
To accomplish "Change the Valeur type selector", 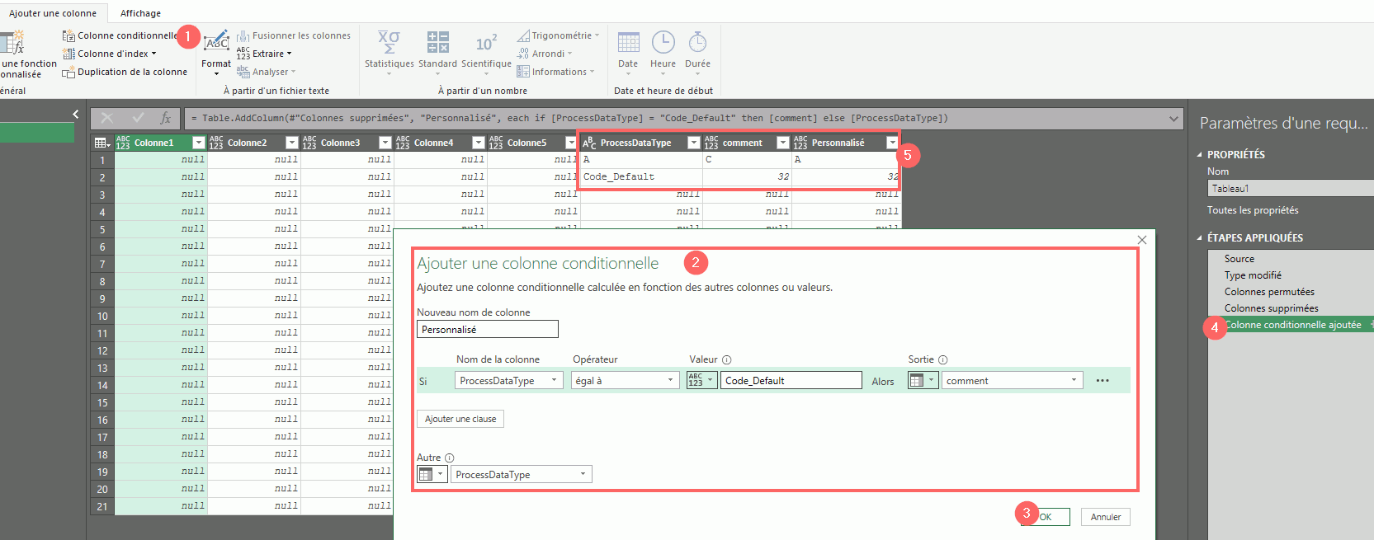I will click(701, 380).
